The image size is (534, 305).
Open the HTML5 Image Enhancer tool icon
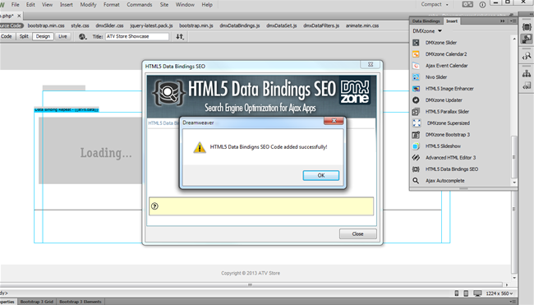[x=416, y=89]
